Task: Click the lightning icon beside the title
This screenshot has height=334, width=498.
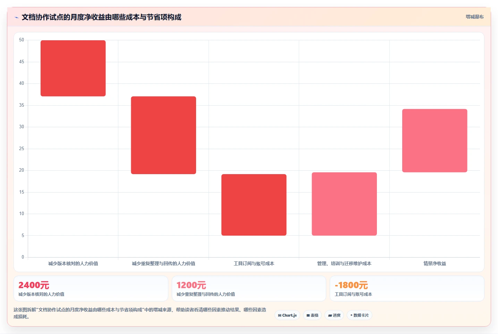Action: click(16, 17)
